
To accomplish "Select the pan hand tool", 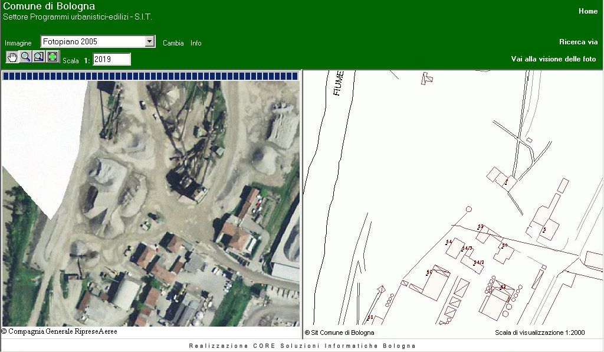I will pyautogui.click(x=12, y=57).
